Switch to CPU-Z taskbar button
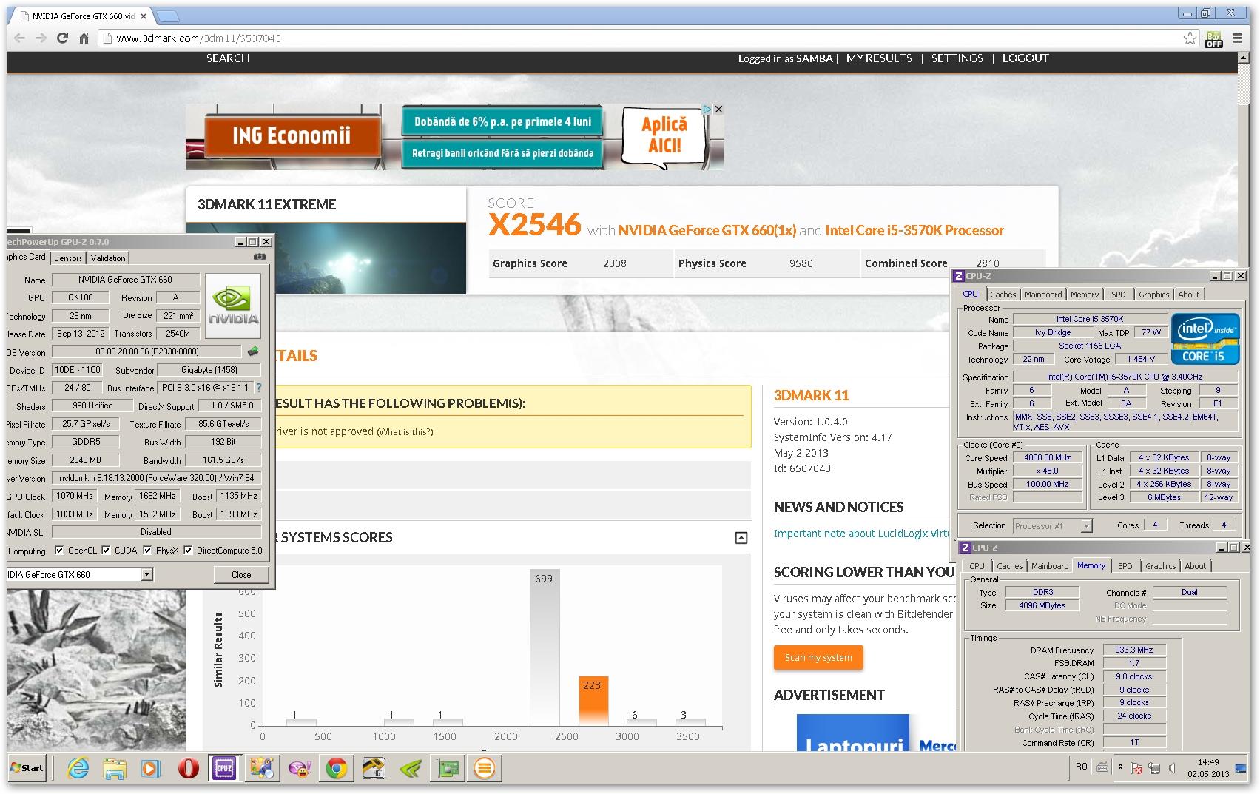Image resolution: width=1260 pixels, height=794 pixels. [224, 768]
